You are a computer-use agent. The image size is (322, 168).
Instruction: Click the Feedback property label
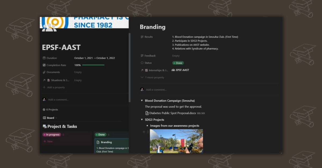pos(150,56)
